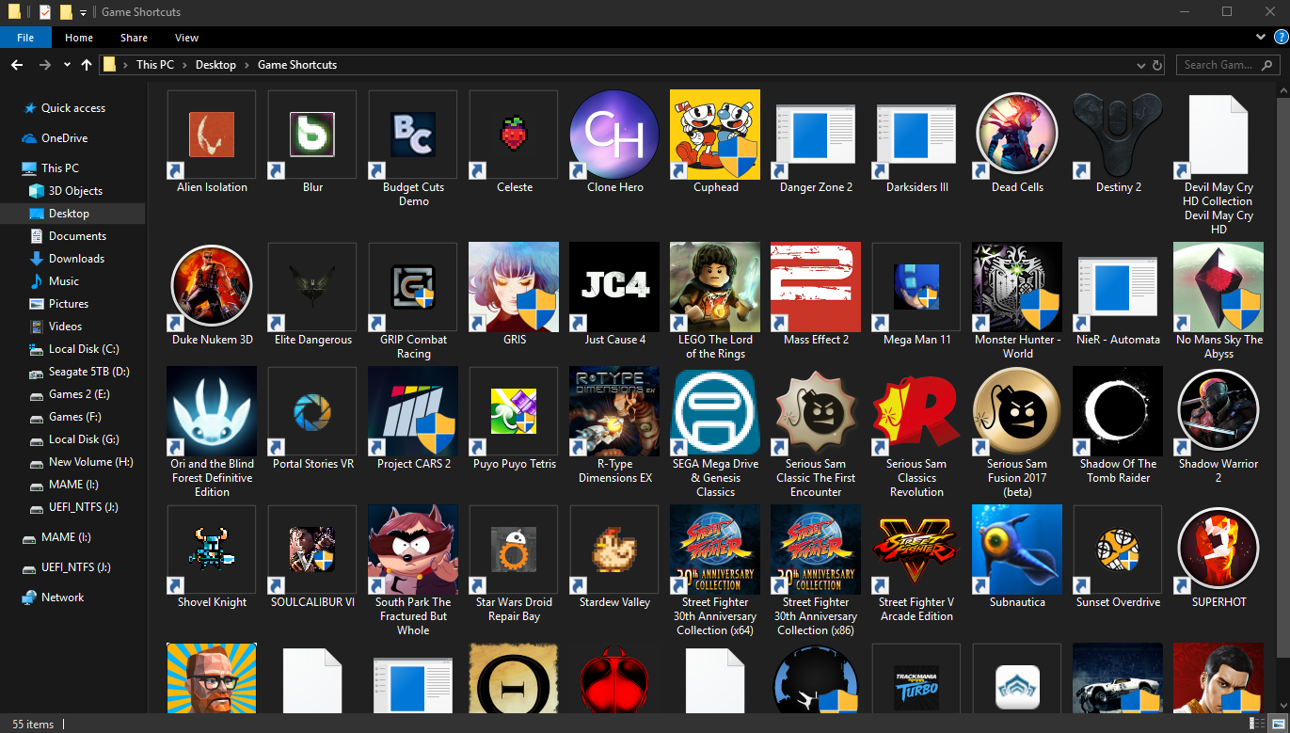Open the Clone Hero shortcut
Viewport: 1290px width, 733px height.
[x=614, y=135]
